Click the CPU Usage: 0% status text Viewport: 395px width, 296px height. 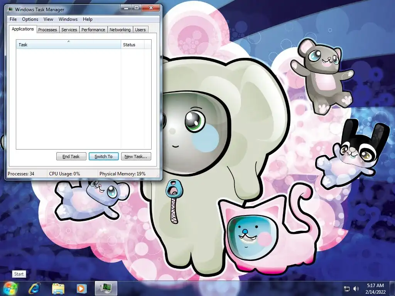pos(64,174)
